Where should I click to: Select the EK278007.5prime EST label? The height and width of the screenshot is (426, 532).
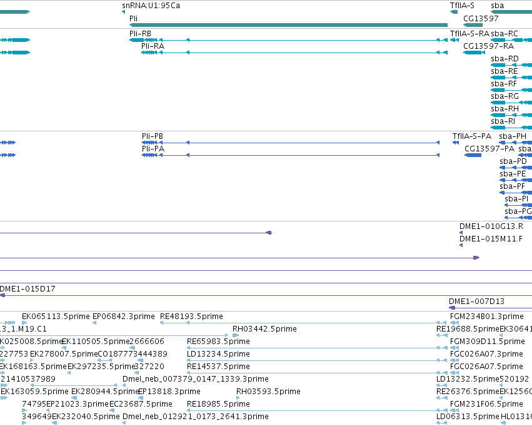pyautogui.click(x=64, y=354)
